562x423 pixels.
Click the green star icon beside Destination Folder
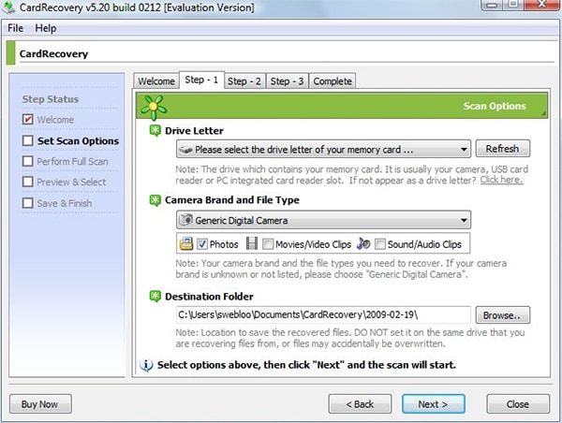pos(155,297)
